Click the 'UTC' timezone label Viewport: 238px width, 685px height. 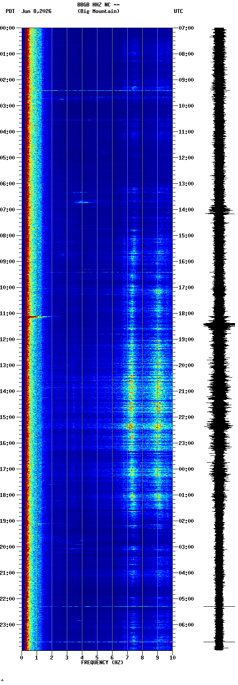pyautogui.click(x=178, y=11)
